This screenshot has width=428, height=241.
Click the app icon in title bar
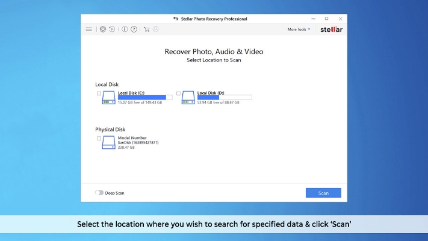pos(176,19)
